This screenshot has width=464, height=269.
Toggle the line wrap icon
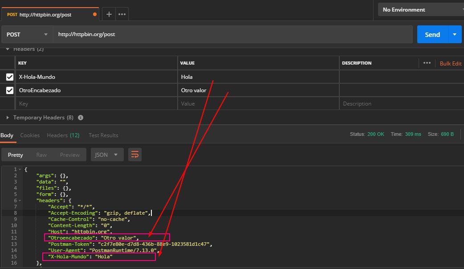(134, 155)
